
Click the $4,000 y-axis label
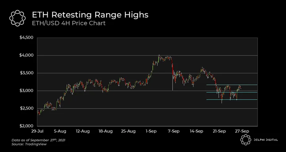[x=26, y=55]
